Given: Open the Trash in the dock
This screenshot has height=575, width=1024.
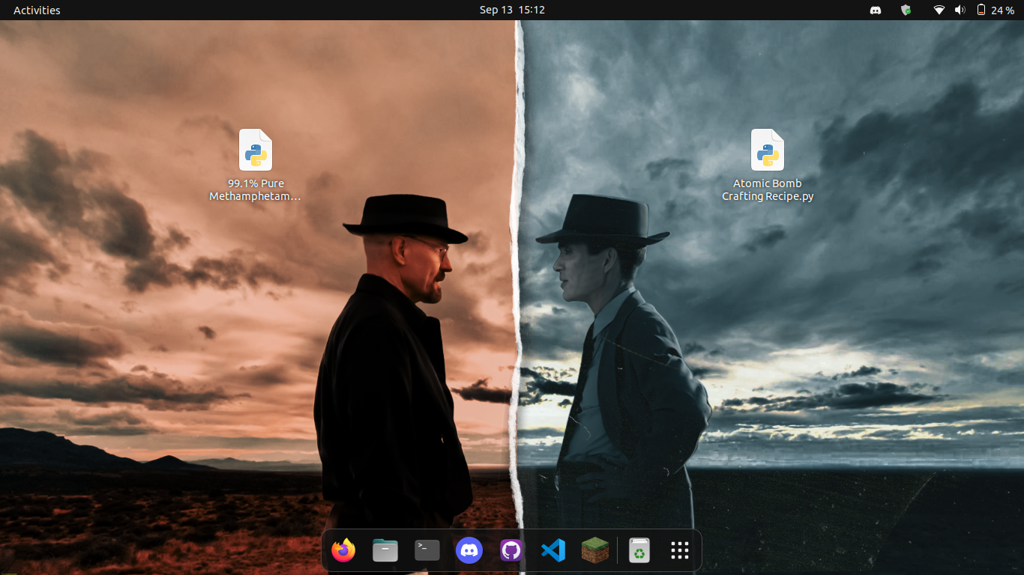Looking at the screenshot, I should click(x=639, y=550).
